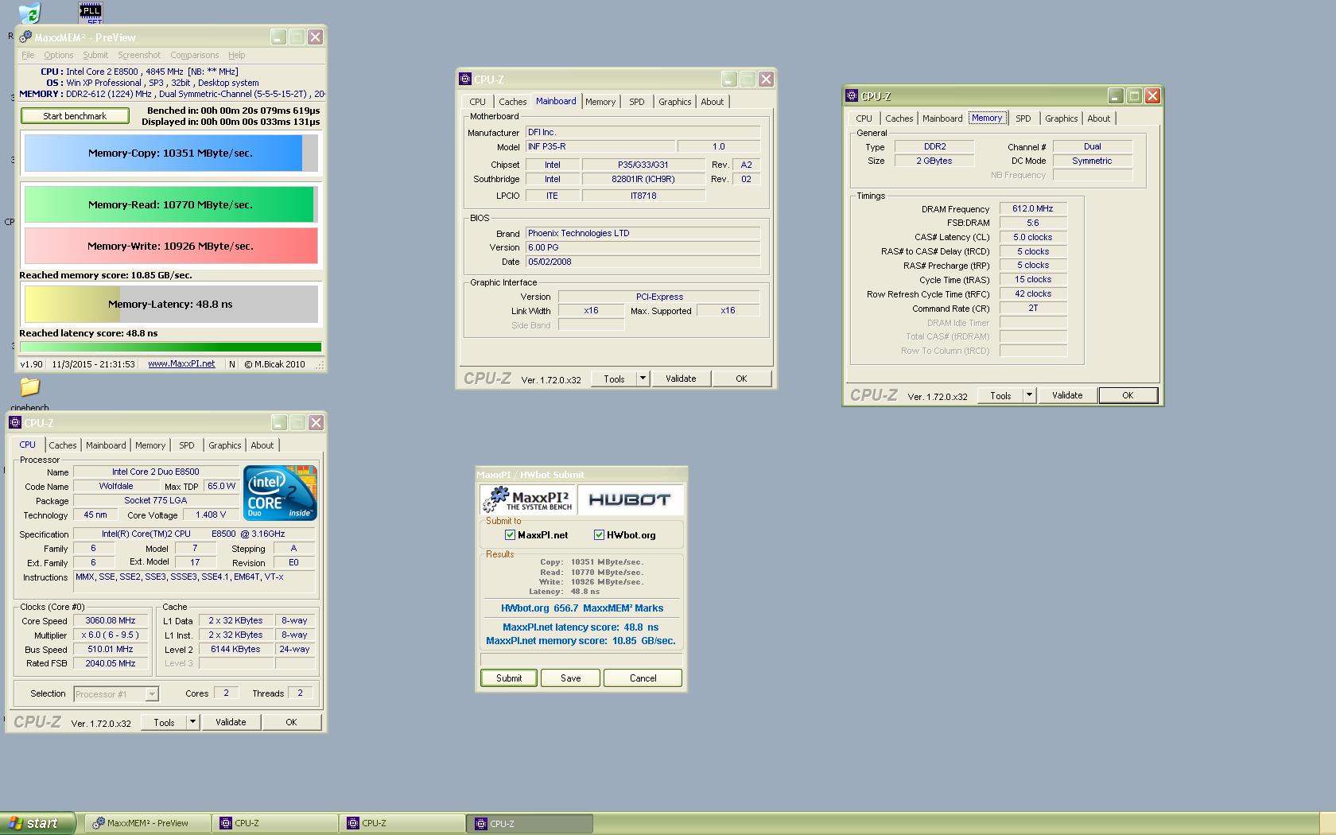Click the Core Speed 3060.08 MHz value
The height and width of the screenshot is (835, 1336).
coord(111,621)
